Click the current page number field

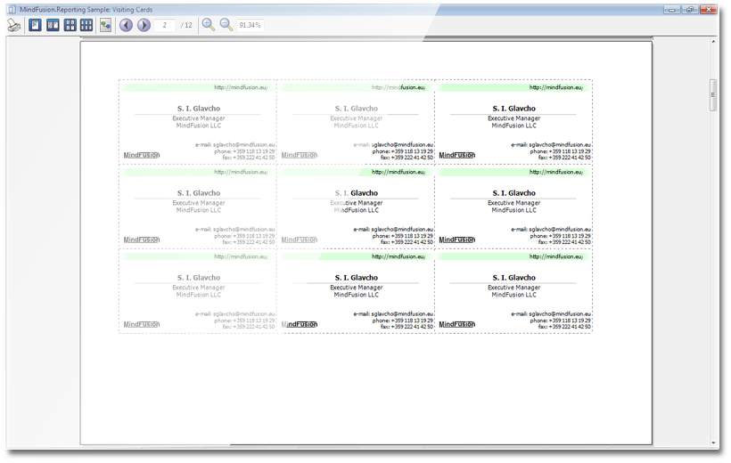pyautogui.click(x=165, y=25)
